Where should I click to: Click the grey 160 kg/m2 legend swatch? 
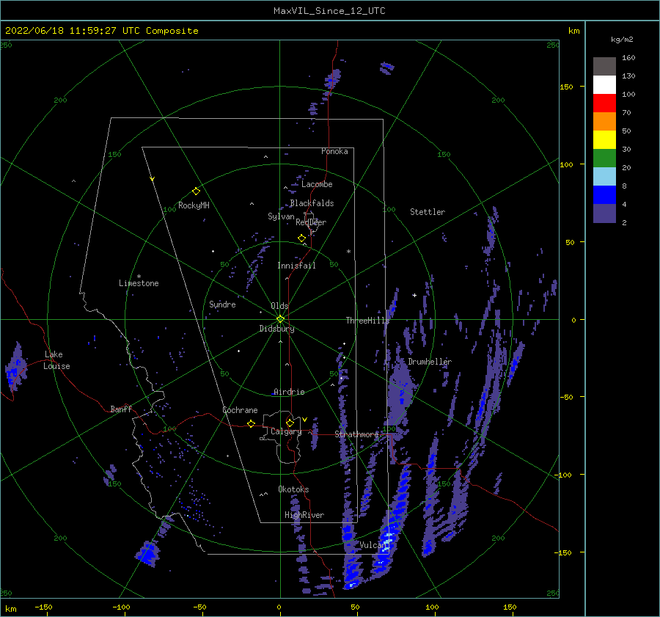point(604,67)
